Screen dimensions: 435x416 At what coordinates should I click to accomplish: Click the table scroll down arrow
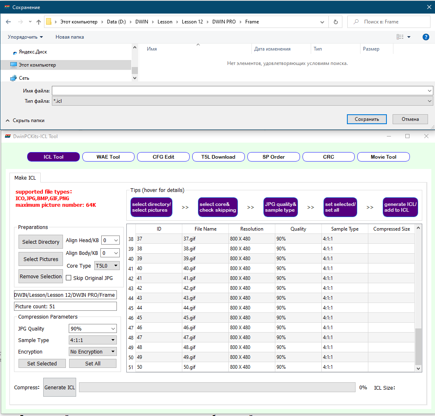[x=419, y=369]
